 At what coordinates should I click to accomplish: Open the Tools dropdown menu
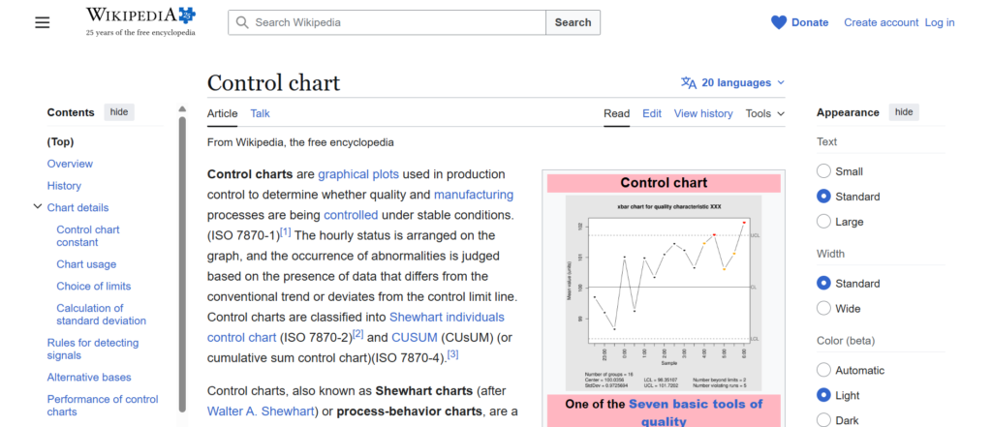(x=764, y=113)
